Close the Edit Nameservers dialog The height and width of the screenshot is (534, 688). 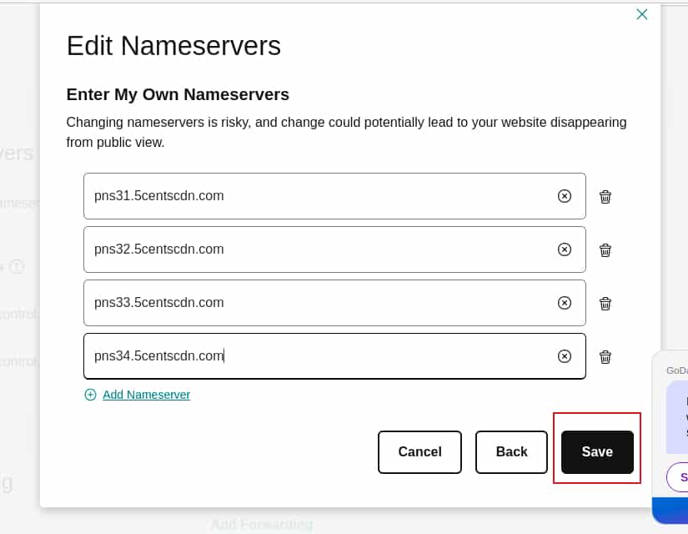(642, 14)
